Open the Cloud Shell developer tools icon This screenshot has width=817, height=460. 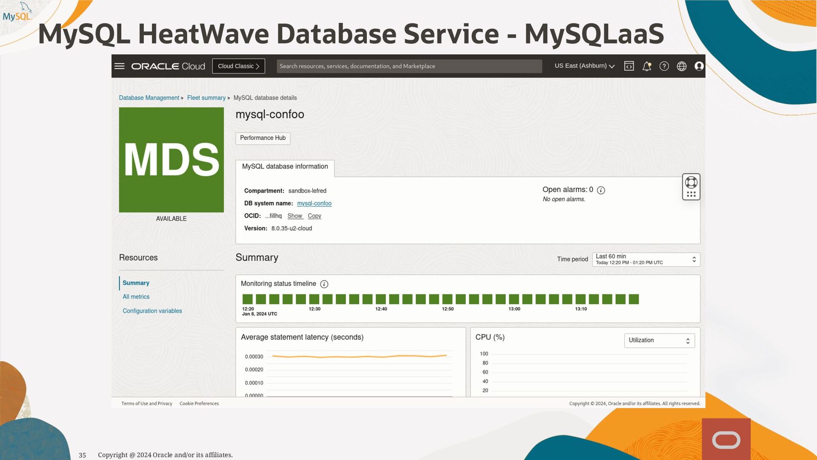coord(629,66)
